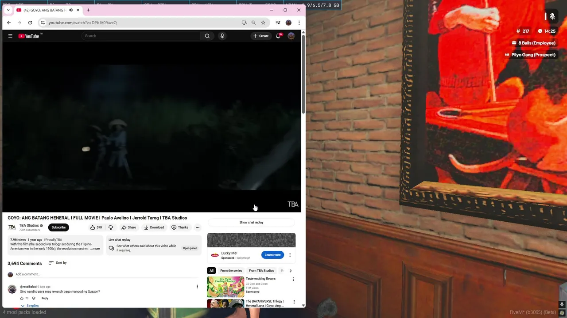Open the YouTube hamburger guide menu

[10, 36]
